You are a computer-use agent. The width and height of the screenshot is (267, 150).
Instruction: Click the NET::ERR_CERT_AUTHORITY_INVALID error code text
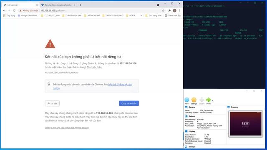pos(61,72)
